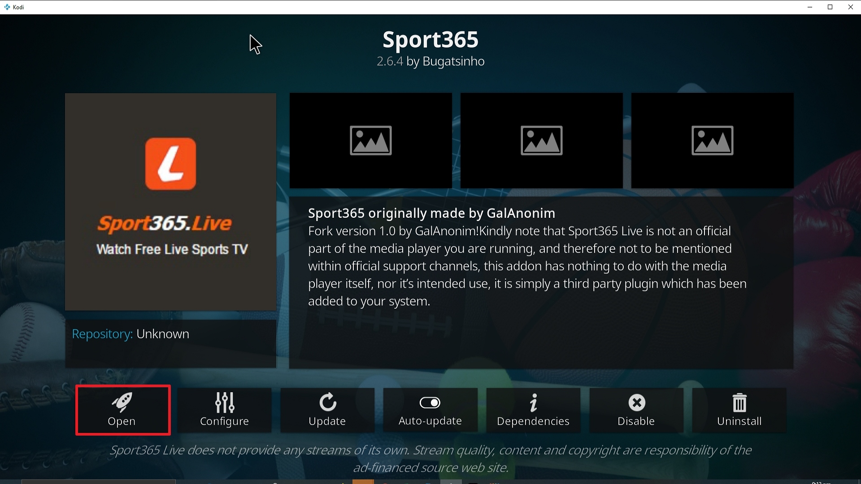Open the middle screenshot placeholder
The height and width of the screenshot is (484, 861).
point(542,140)
